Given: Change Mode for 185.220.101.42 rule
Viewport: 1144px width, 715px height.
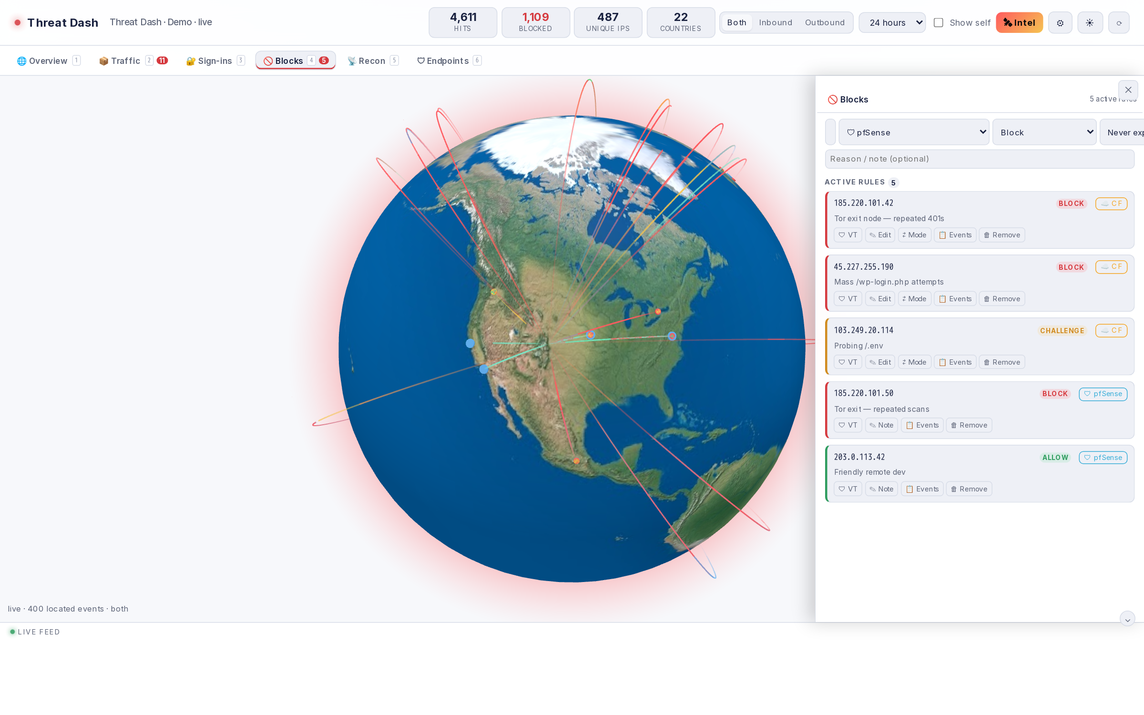Looking at the screenshot, I should [x=914, y=235].
